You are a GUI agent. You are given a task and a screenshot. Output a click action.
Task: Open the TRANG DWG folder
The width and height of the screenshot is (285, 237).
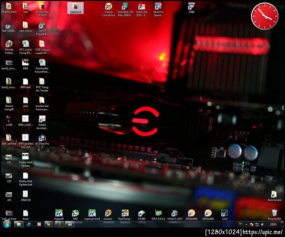click(x=9, y=8)
